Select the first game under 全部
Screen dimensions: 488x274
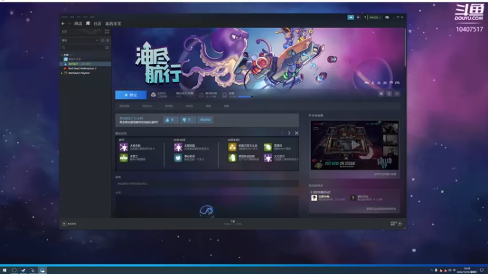click(x=74, y=59)
